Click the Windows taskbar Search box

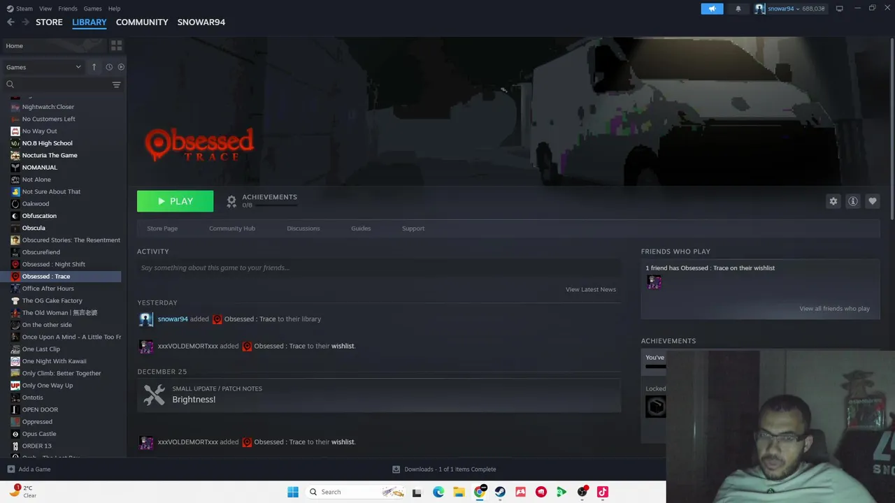click(357, 492)
